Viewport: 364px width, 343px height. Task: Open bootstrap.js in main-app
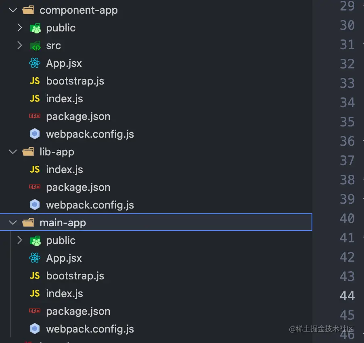tap(75, 276)
